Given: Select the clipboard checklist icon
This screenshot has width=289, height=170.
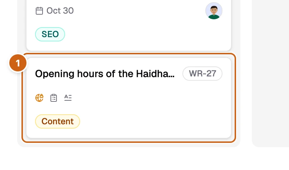Looking at the screenshot, I should coord(54,98).
